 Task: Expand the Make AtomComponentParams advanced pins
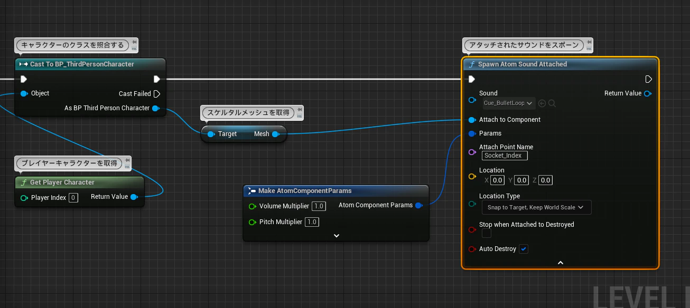point(336,236)
